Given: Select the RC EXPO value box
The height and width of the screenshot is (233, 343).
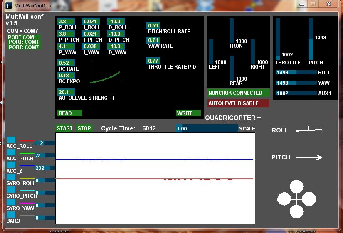Looking at the screenshot, I should (66, 76).
